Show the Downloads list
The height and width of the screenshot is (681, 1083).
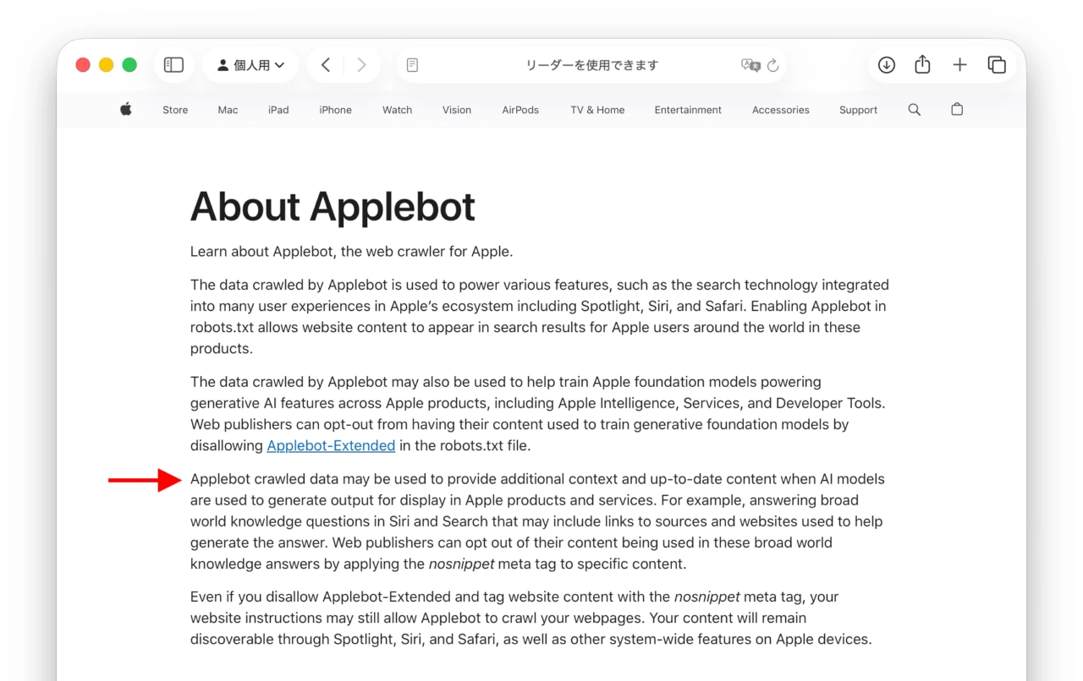coord(887,65)
